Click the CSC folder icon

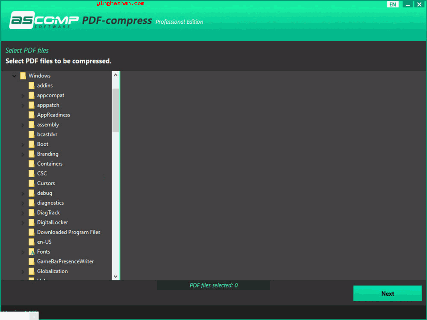click(x=32, y=174)
